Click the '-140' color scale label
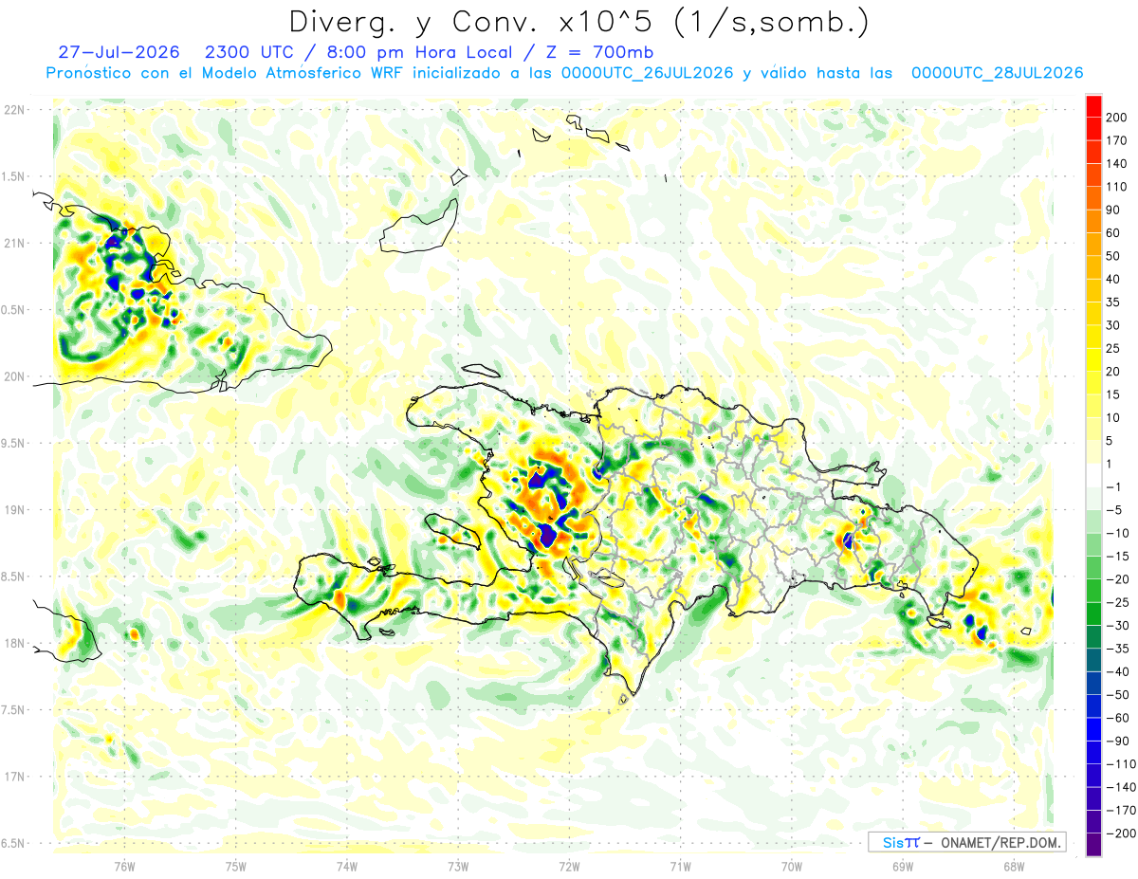This screenshot has width=1138, height=879. pos(1120,787)
